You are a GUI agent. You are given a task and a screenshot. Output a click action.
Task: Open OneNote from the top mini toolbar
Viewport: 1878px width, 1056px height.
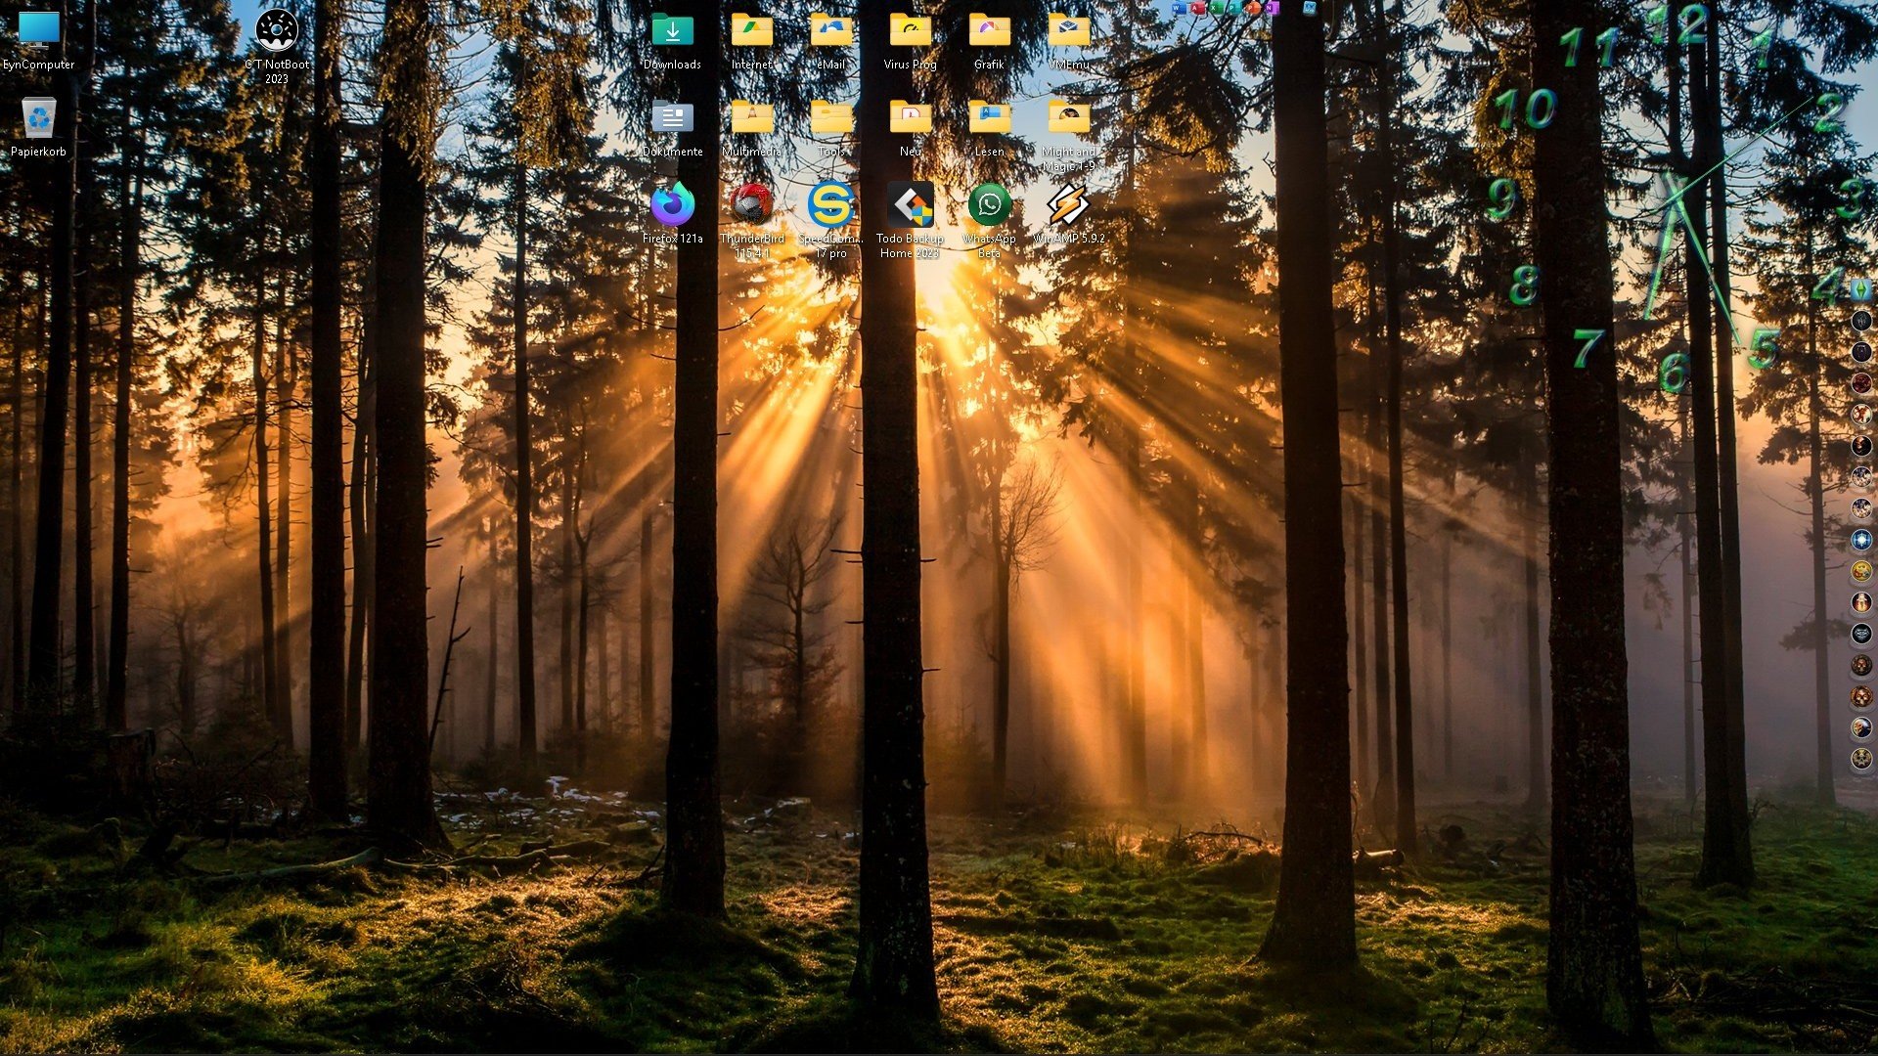tap(1271, 8)
